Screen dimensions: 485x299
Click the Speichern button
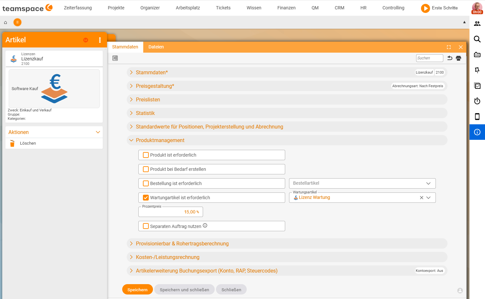(137, 290)
